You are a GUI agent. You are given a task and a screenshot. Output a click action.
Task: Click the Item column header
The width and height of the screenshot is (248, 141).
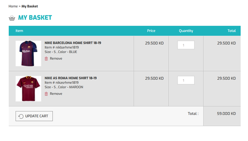(19, 31)
